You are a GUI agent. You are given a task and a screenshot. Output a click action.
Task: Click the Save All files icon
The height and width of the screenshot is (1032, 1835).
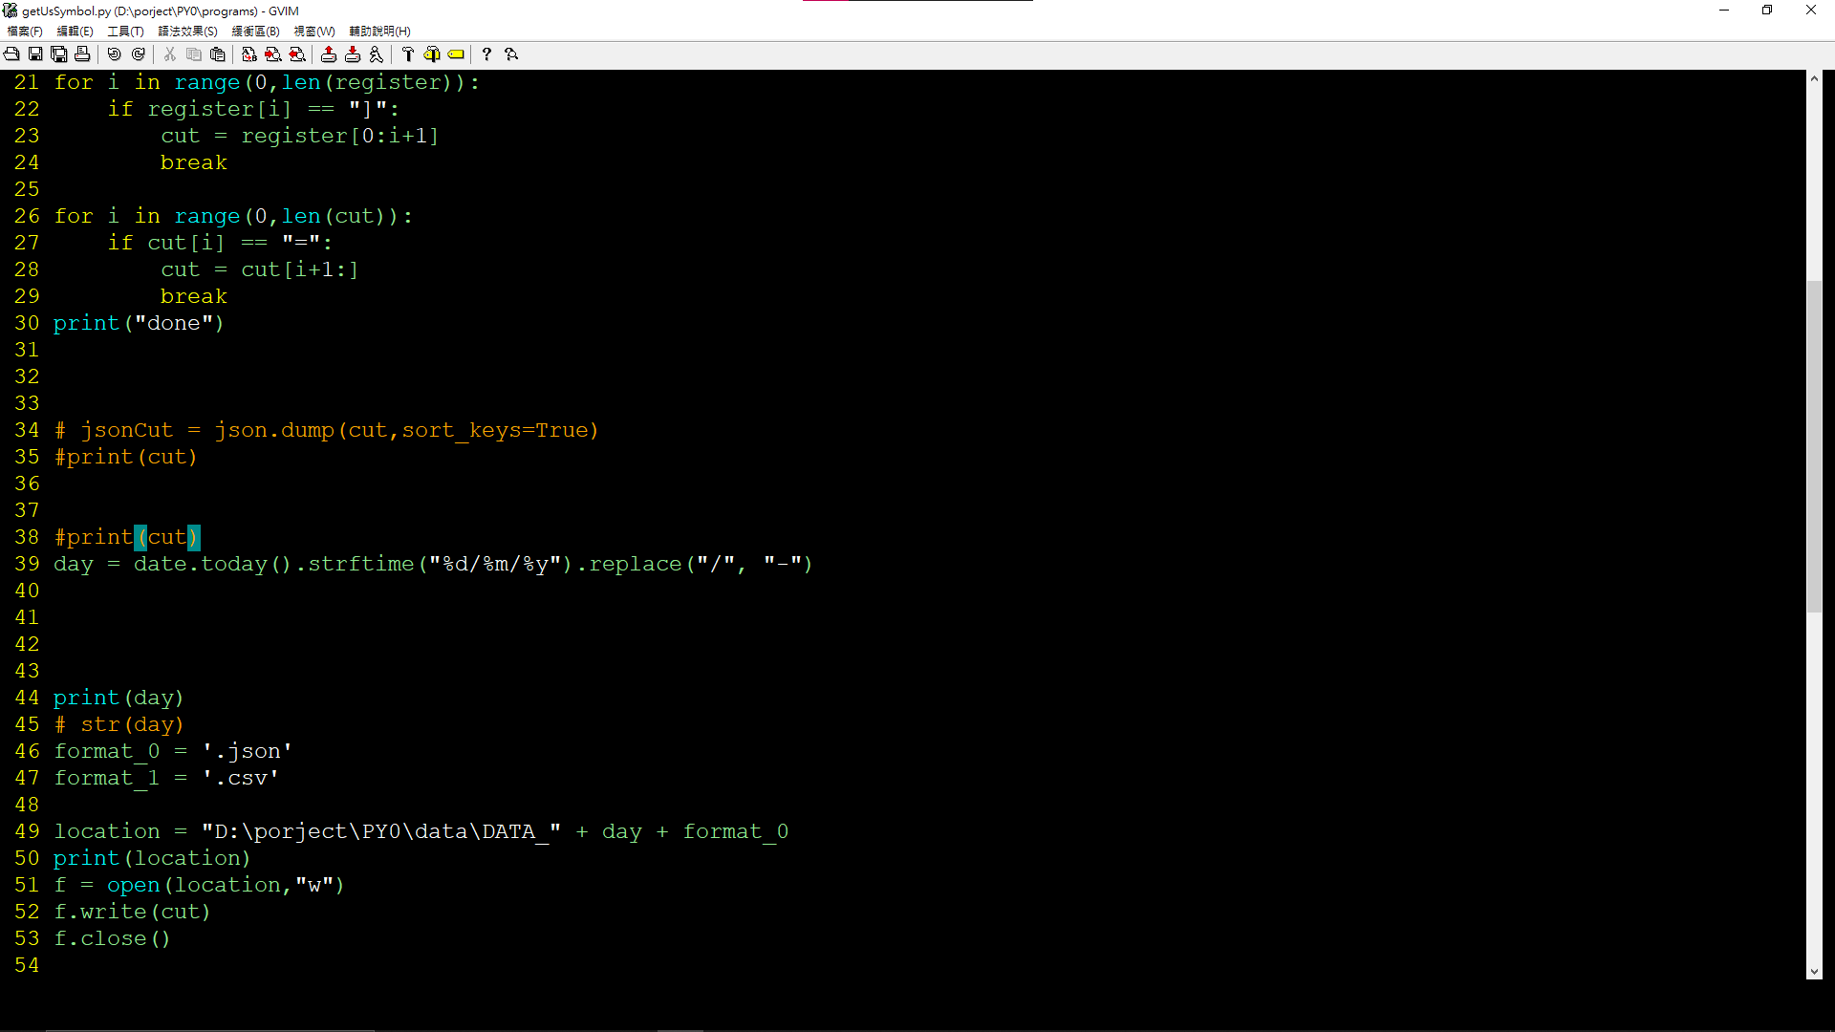59,54
